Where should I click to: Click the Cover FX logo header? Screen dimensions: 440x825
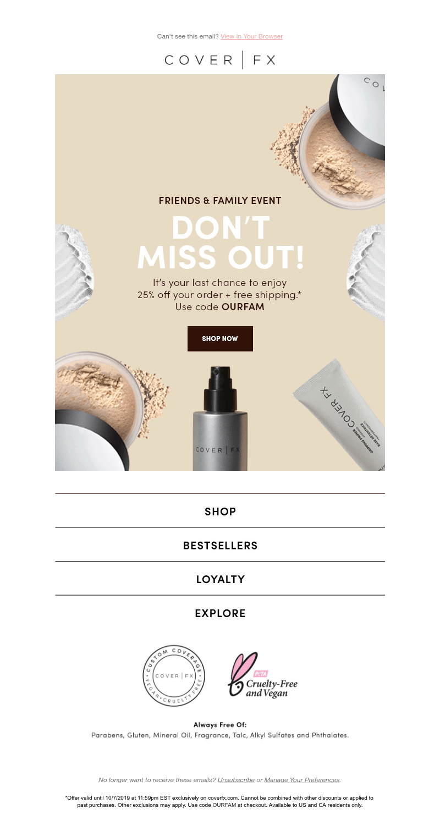click(x=220, y=60)
